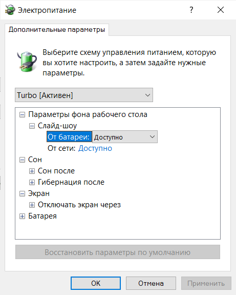Collapse the Экран tree node
Viewport: 236px width, 295px height.
22,193
